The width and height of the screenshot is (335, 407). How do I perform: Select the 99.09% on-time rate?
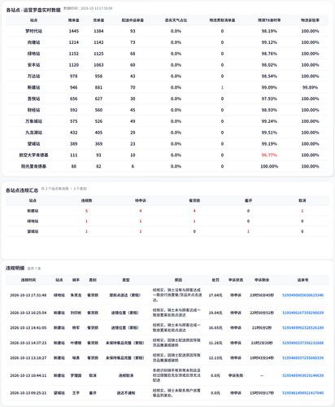point(269,87)
